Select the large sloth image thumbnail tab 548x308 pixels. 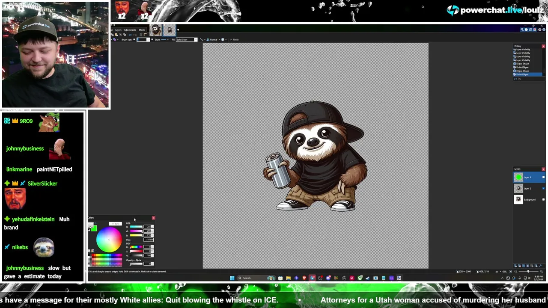155,30
